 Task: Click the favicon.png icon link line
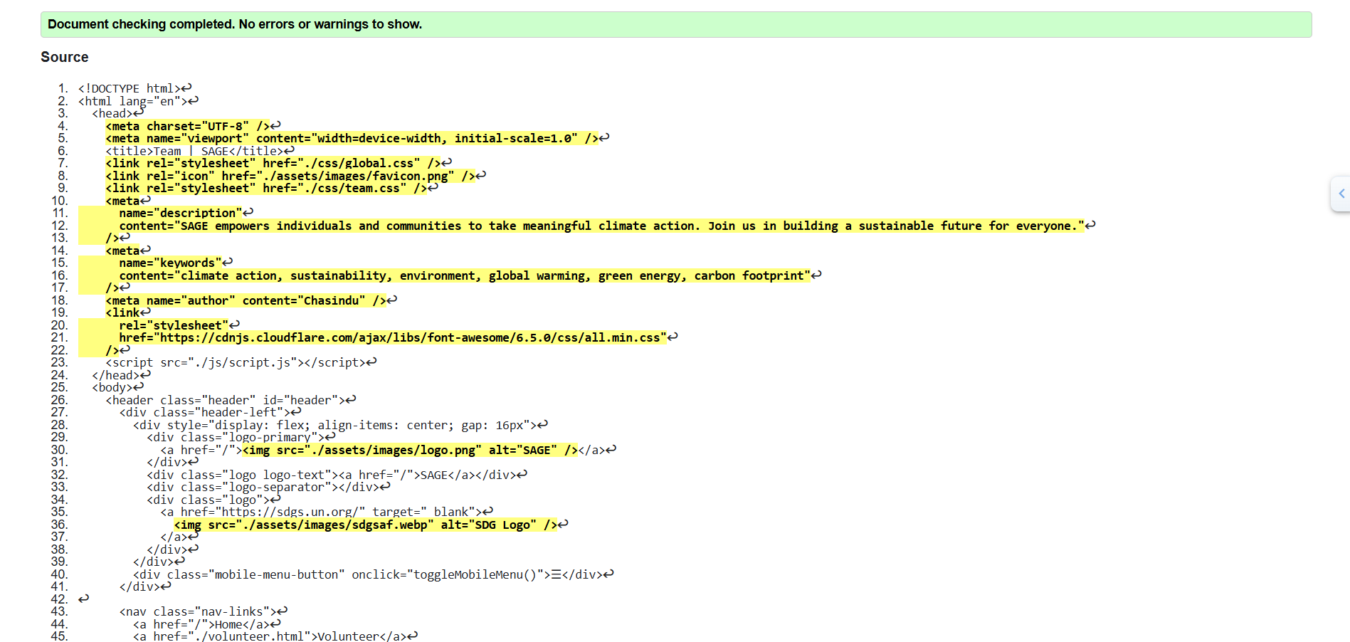point(295,176)
